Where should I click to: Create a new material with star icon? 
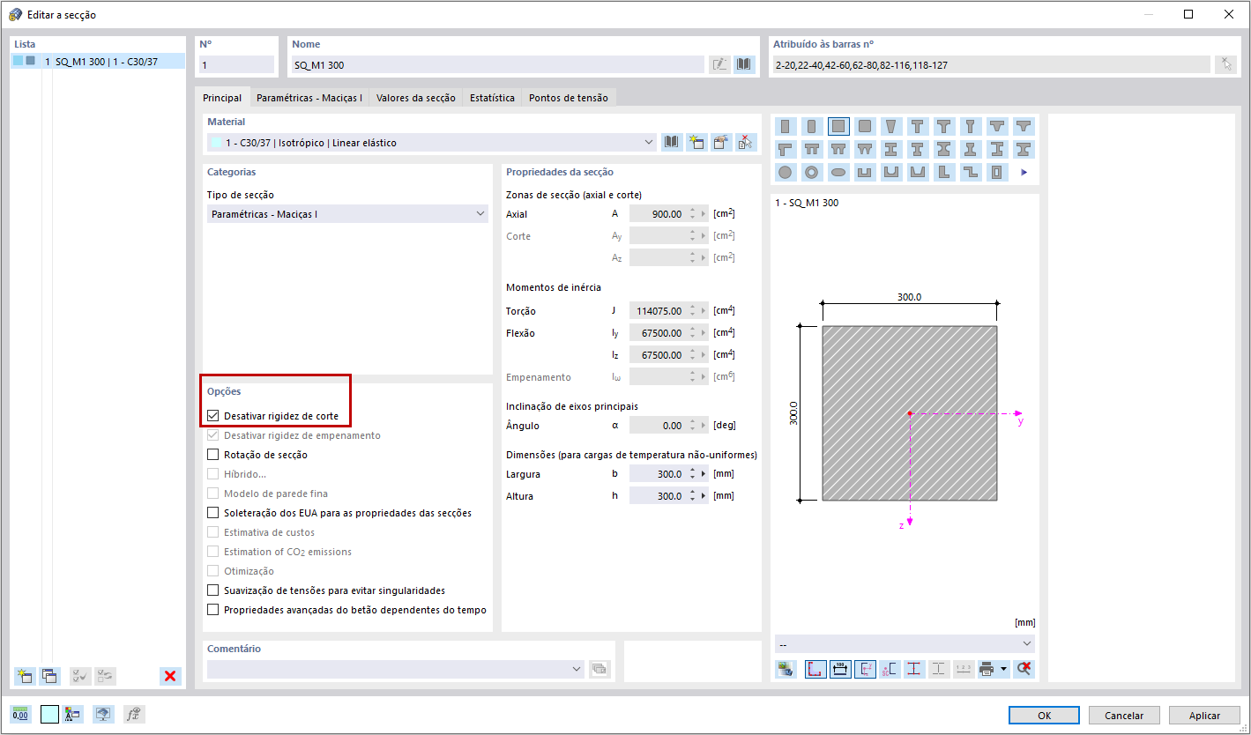pos(697,142)
